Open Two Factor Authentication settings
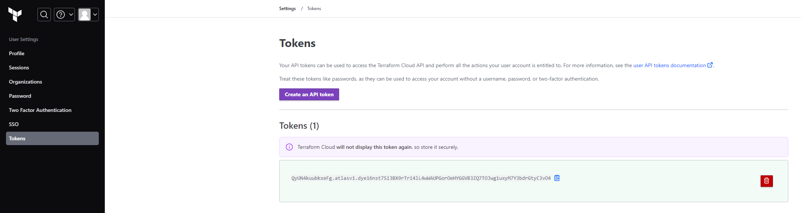 point(40,110)
